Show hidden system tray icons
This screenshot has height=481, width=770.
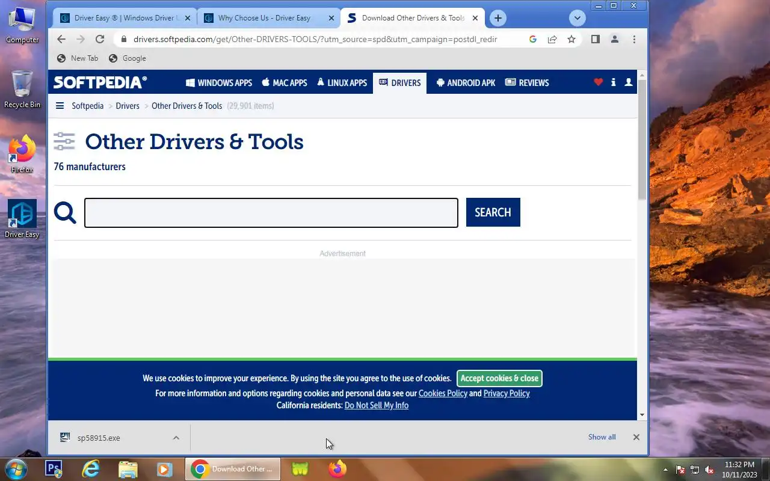tap(665, 470)
